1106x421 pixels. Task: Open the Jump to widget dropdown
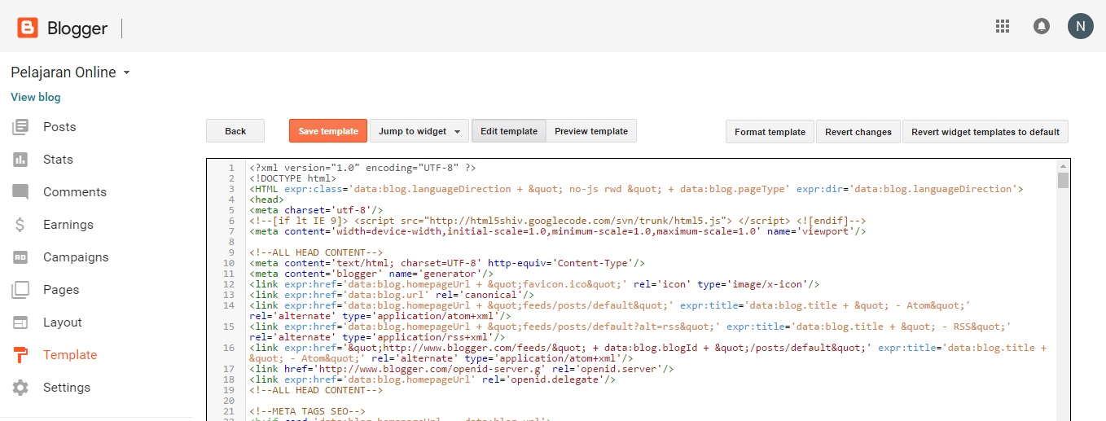click(x=419, y=131)
